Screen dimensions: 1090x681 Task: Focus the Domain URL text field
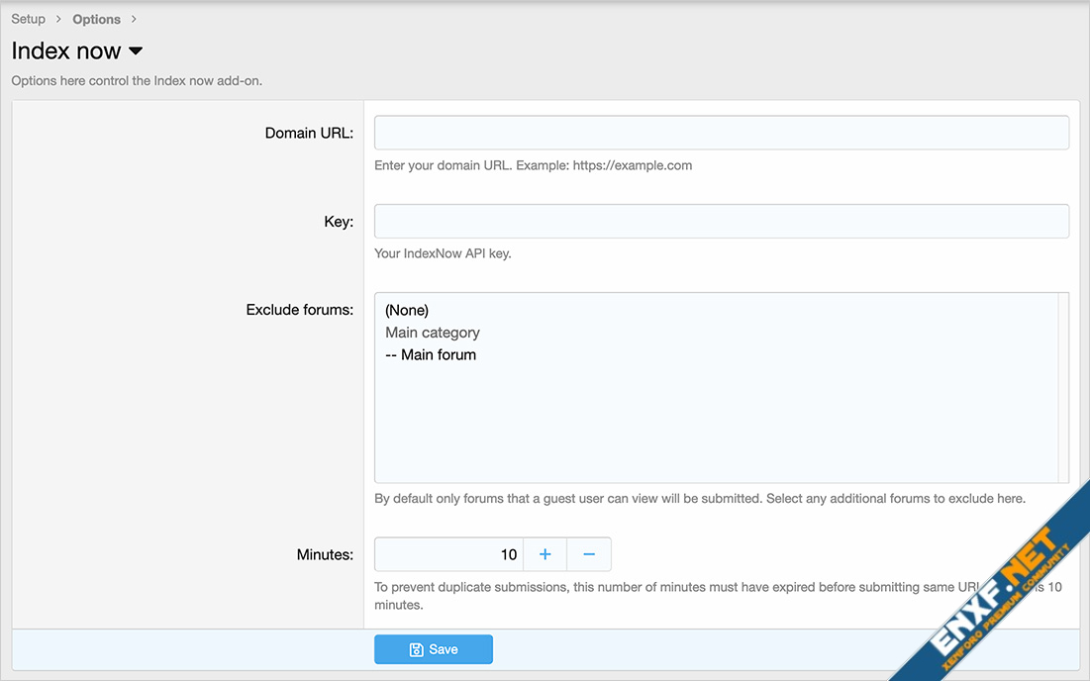point(721,133)
